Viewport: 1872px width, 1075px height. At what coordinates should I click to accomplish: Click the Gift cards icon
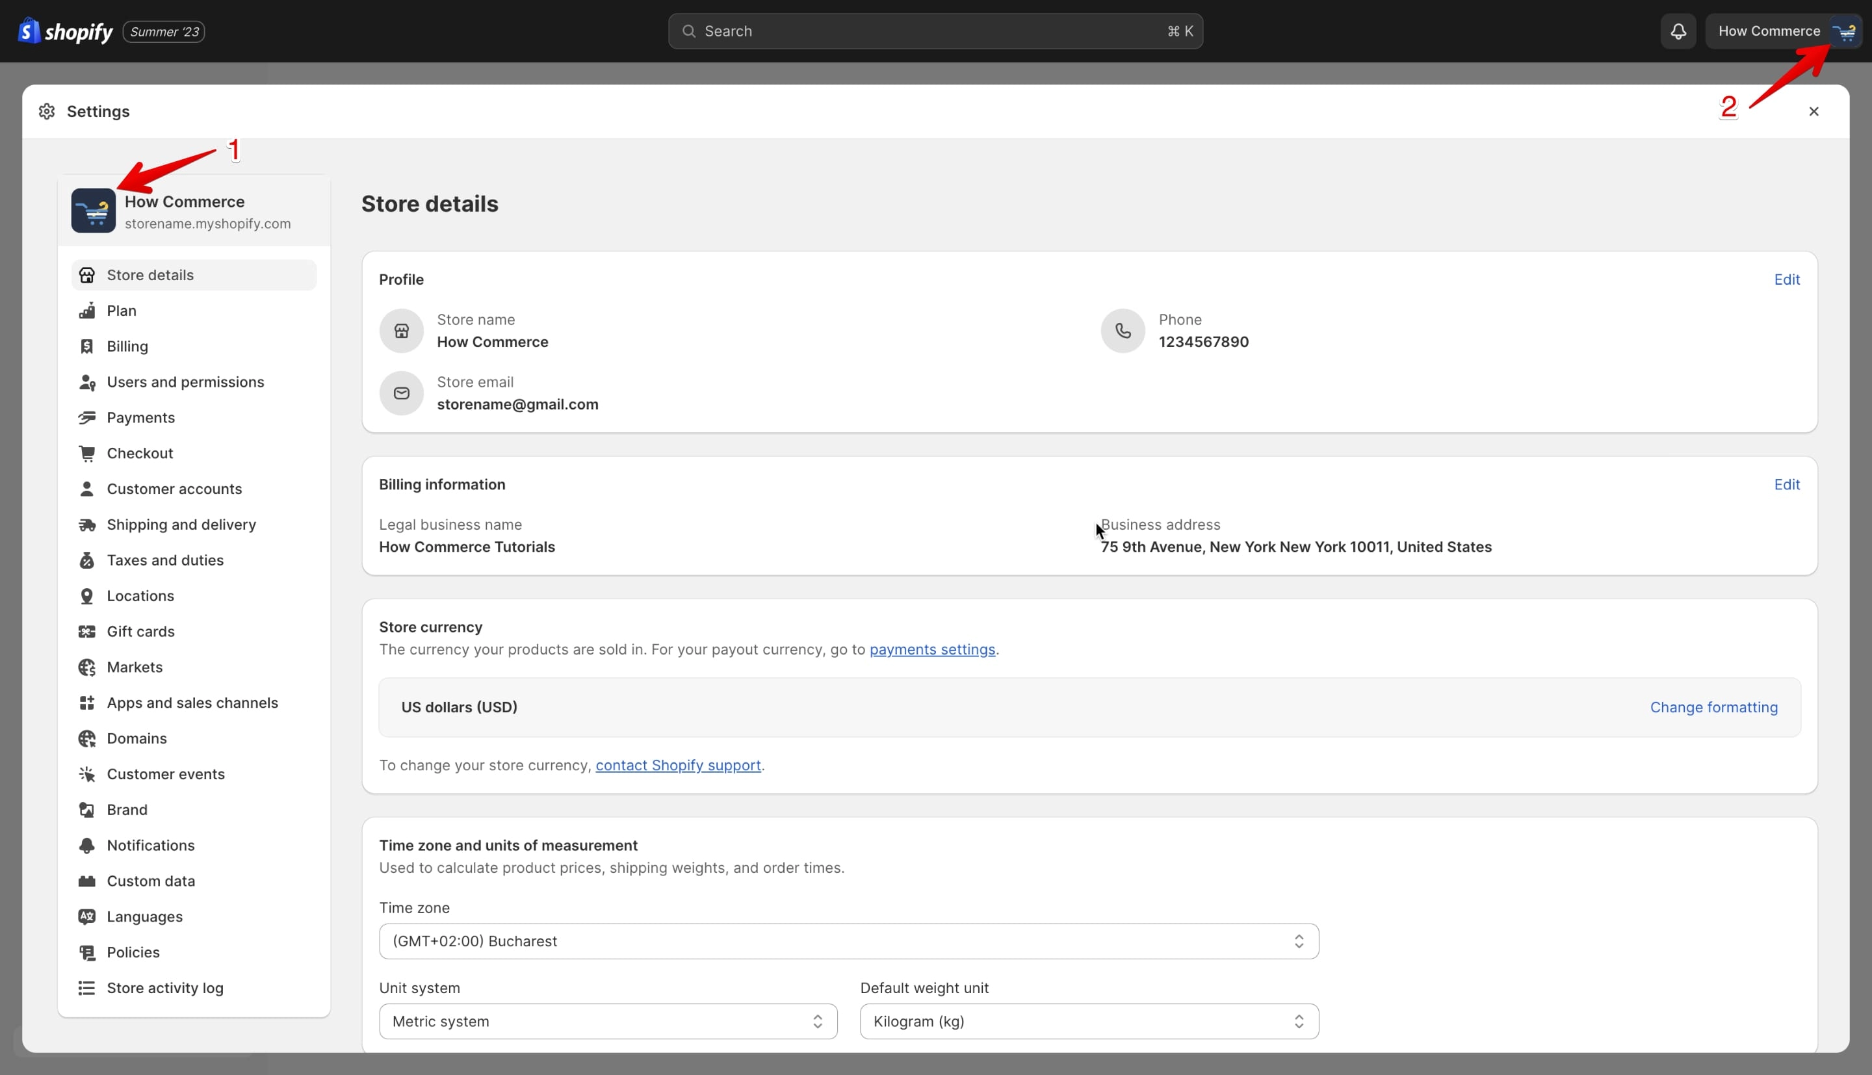[x=86, y=631]
